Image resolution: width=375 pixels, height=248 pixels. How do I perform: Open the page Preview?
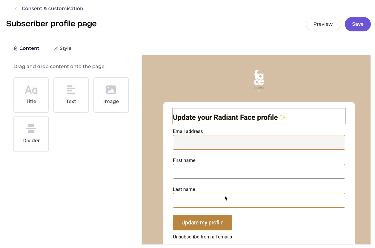click(x=323, y=24)
